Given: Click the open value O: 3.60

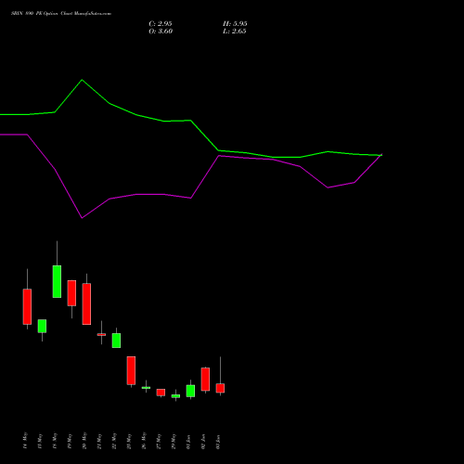Looking at the screenshot, I should pos(161,32).
